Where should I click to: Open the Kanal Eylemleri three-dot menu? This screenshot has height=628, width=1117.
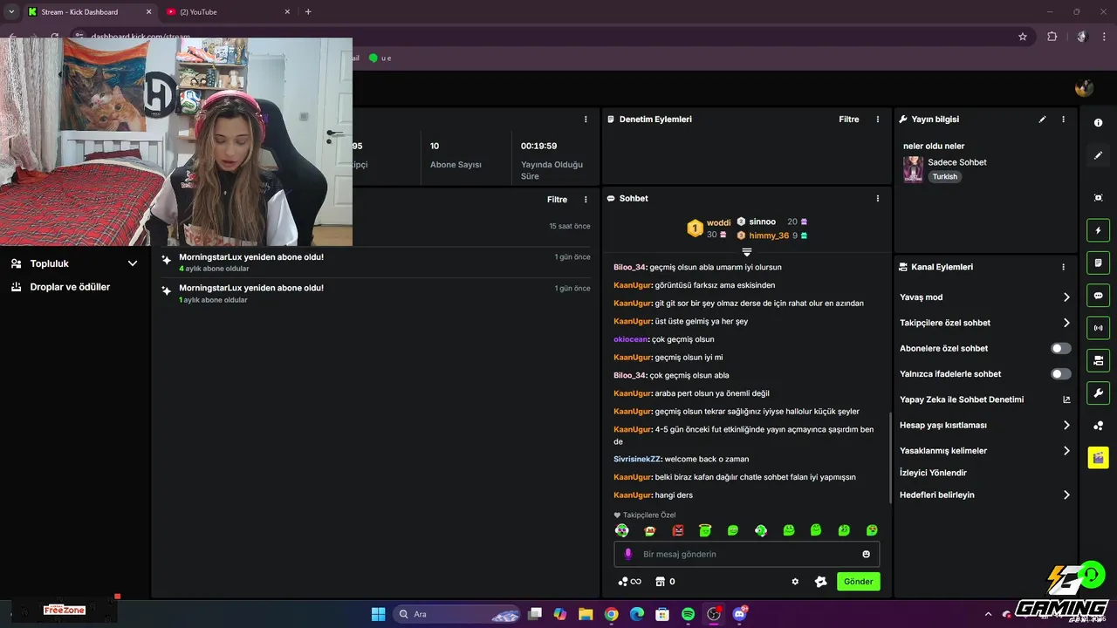coord(1063,267)
